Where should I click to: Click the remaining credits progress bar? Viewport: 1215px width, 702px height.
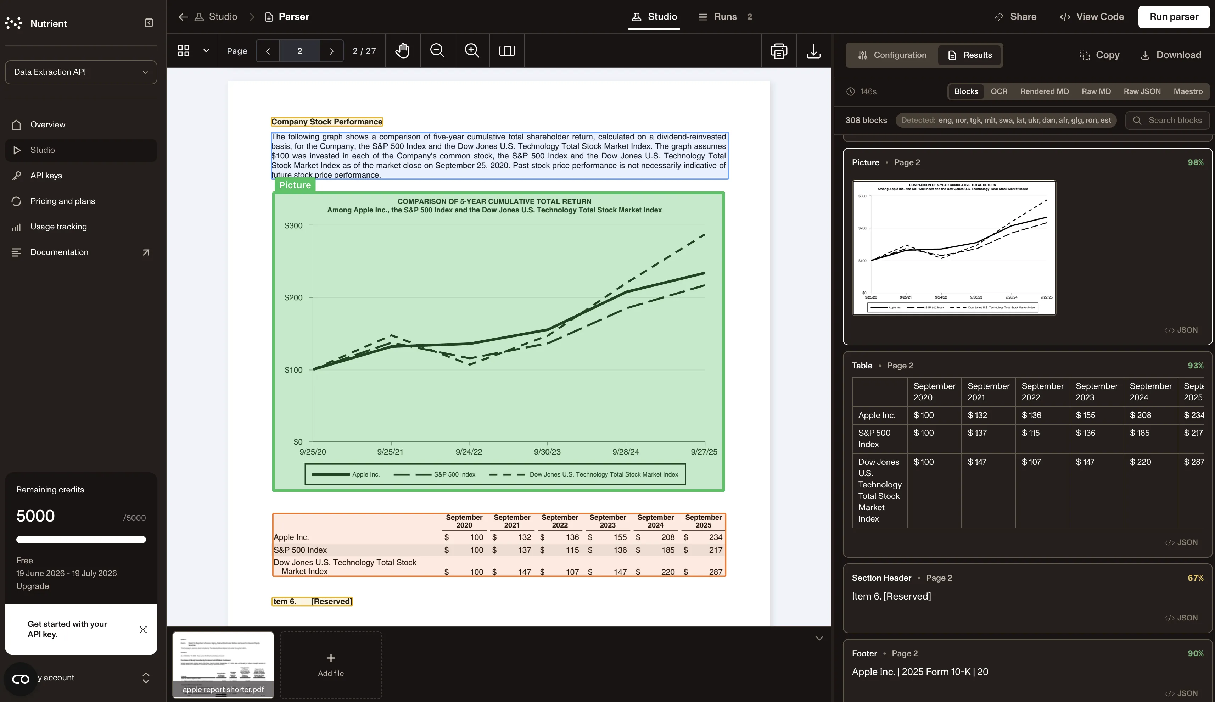[x=81, y=540]
